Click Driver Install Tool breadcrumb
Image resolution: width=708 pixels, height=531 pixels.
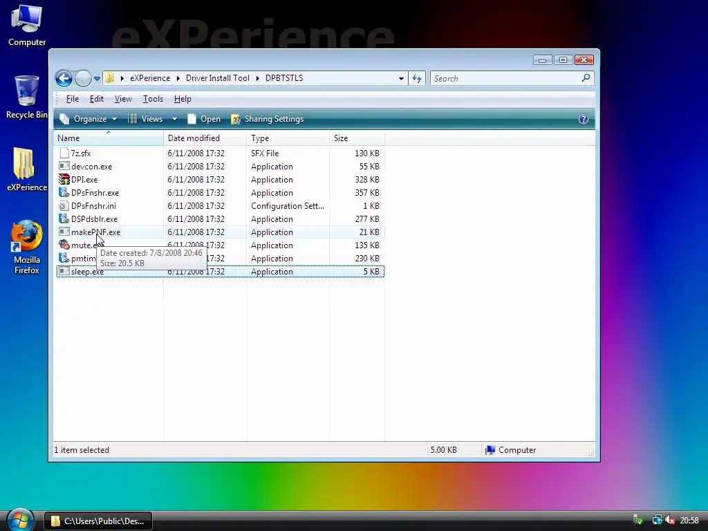tap(217, 78)
